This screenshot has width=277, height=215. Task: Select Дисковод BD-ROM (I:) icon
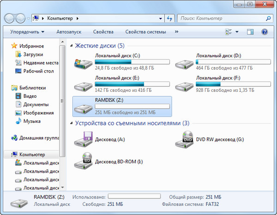point(83,161)
